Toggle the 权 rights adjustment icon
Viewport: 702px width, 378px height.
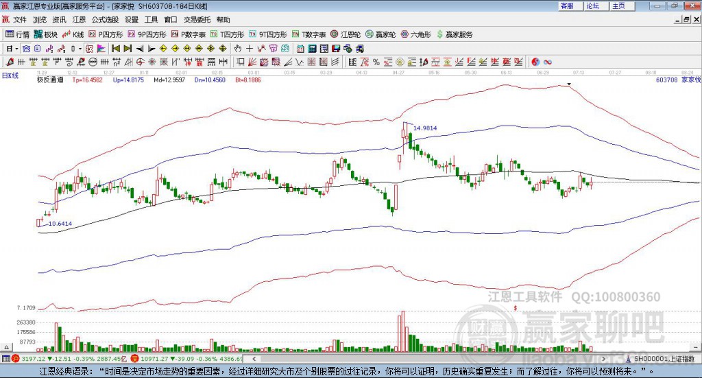tap(88, 49)
